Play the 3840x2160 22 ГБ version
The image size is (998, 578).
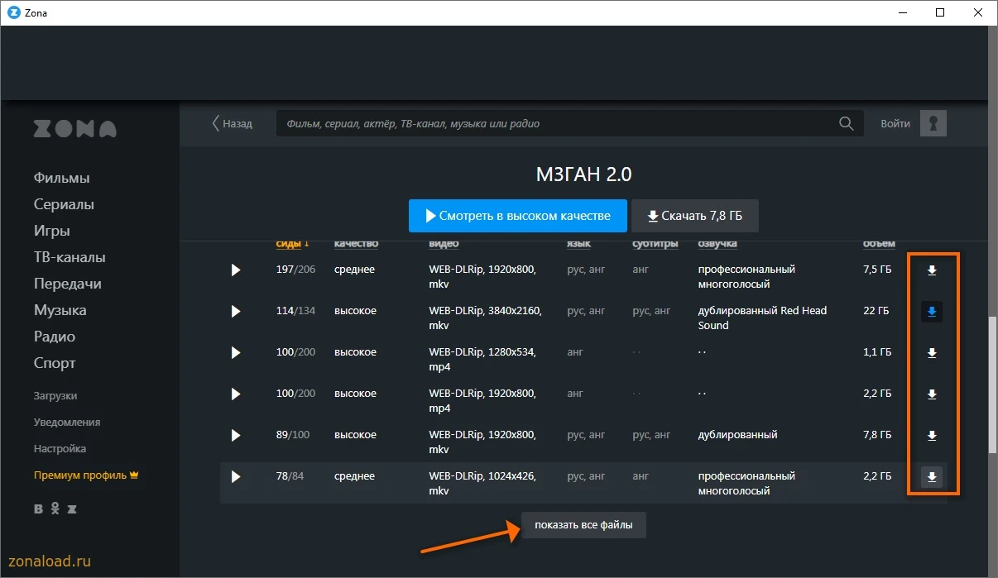point(236,311)
